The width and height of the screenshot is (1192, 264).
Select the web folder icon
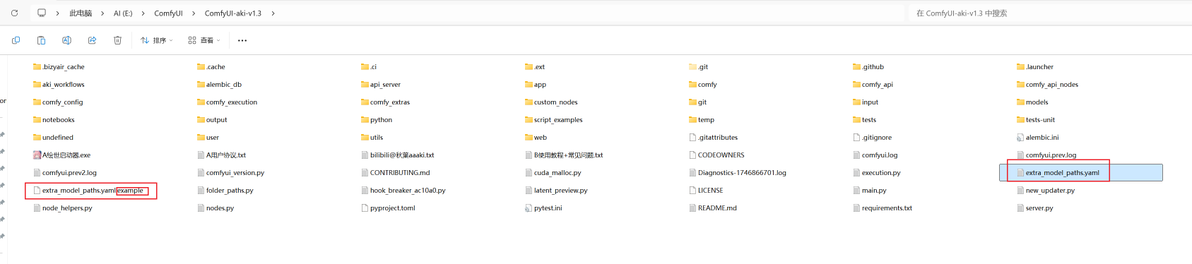(529, 137)
